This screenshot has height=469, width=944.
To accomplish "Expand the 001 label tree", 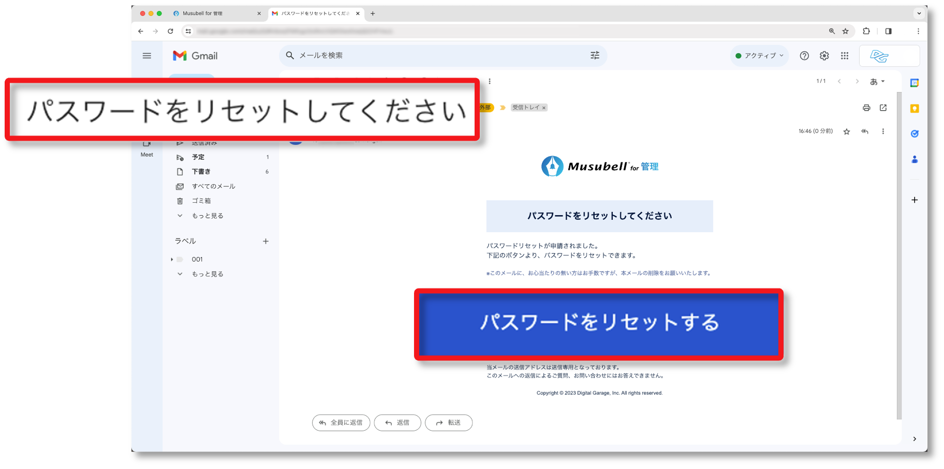I will pos(172,260).
